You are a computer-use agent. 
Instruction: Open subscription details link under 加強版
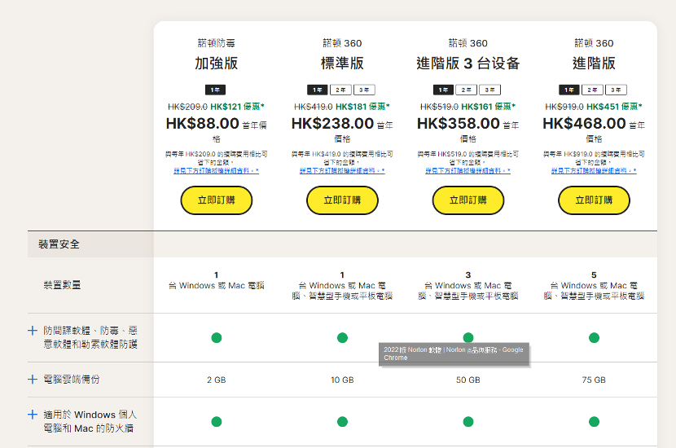(217, 171)
